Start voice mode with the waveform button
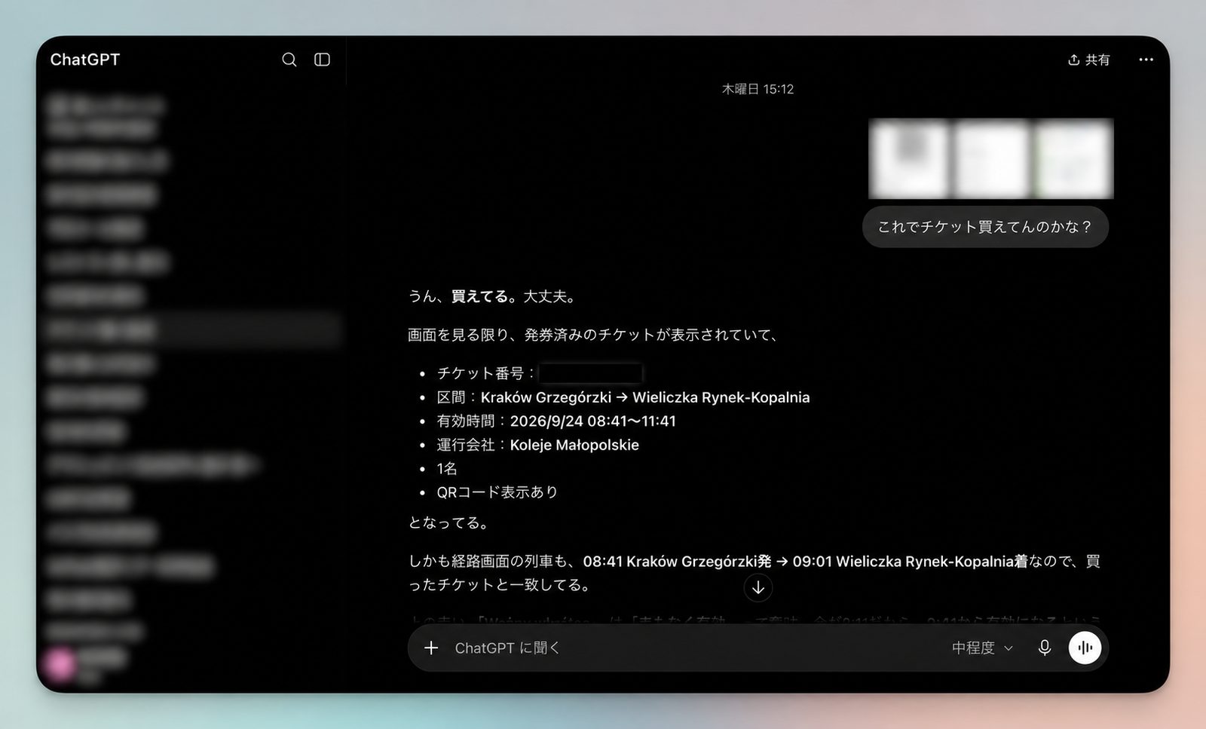 (x=1085, y=648)
